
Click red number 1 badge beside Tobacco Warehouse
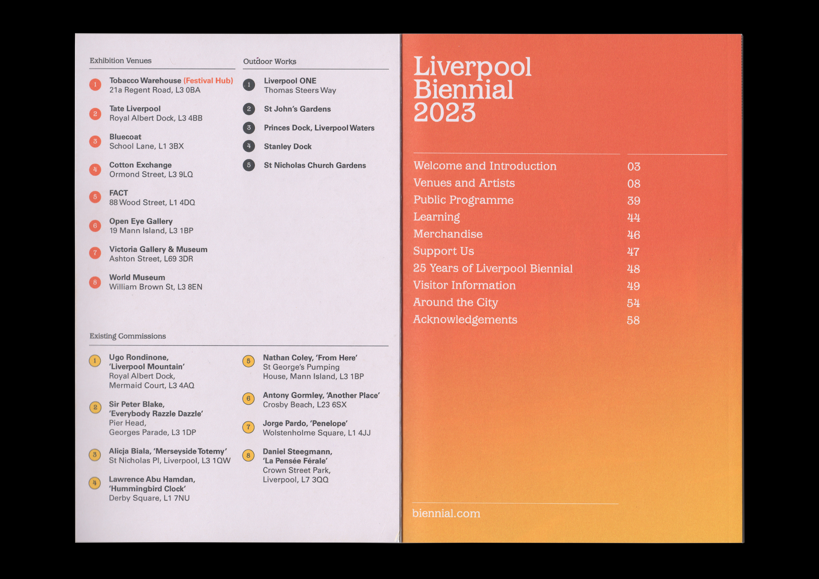click(95, 85)
